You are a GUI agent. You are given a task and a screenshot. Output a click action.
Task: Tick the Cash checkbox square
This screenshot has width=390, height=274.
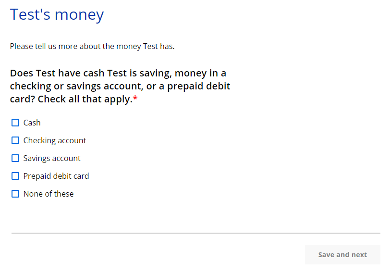pos(15,123)
